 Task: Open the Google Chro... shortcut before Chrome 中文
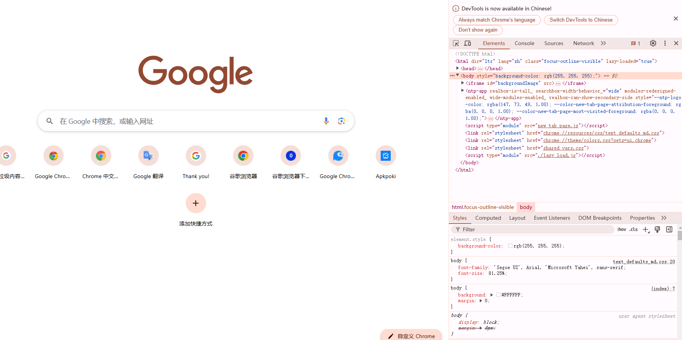54,163
